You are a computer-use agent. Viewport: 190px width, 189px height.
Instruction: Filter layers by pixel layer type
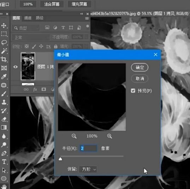point(47,28)
